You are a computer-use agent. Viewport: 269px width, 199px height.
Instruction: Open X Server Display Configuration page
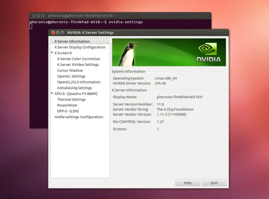[80, 47]
